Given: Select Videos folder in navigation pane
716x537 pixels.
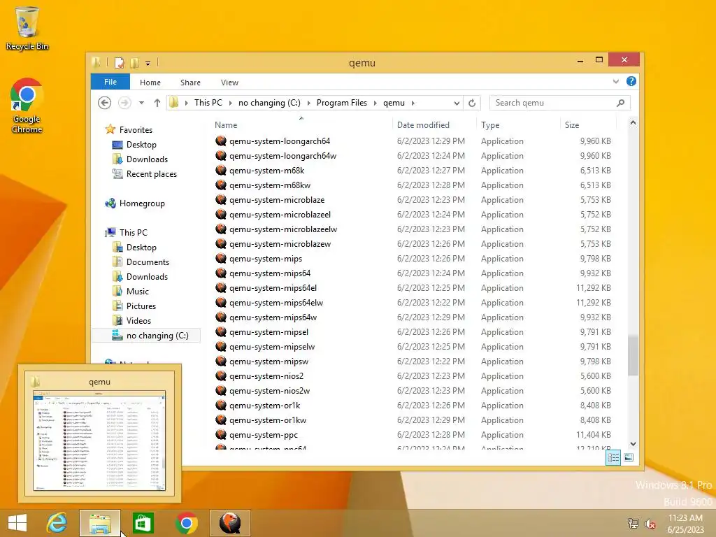Looking at the screenshot, I should (x=138, y=320).
